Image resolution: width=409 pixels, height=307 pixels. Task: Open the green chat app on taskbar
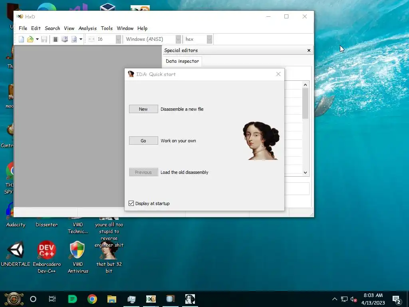(x=73, y=299)
